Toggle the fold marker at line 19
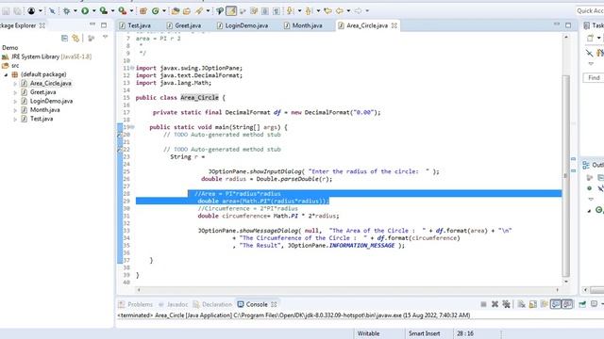Image resolution: width=604 pixels, height=339 pixels. [x=132, y=127]
